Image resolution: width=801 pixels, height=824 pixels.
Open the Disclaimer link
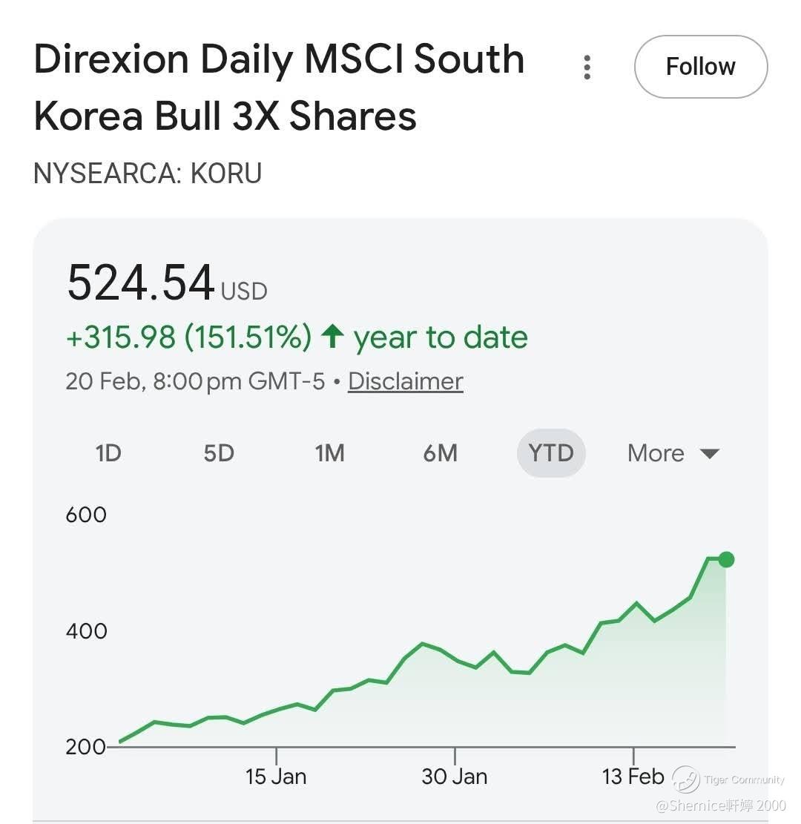pyautogui.click(x=405, y=381)
